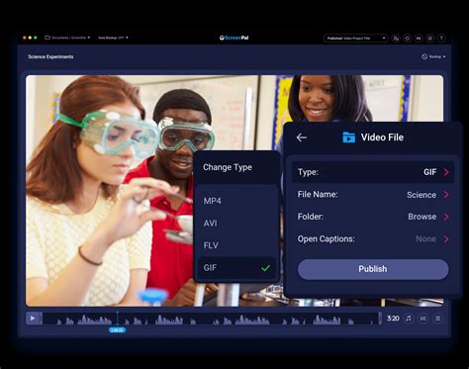Click Browse in the Folder row
469x369 pixels.
point(422,217)
